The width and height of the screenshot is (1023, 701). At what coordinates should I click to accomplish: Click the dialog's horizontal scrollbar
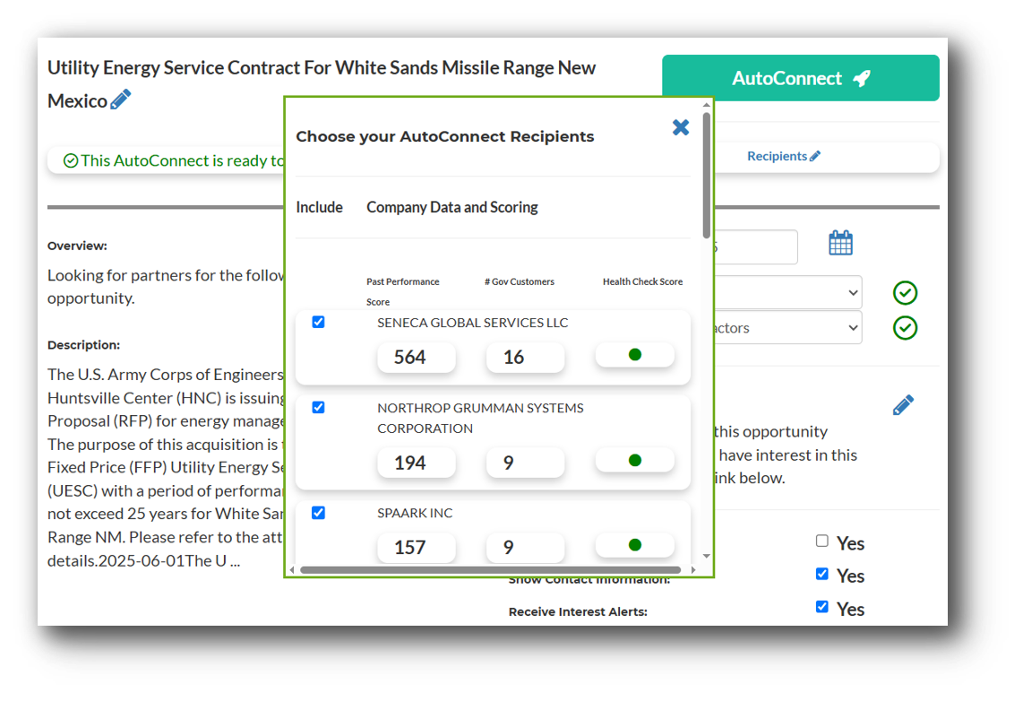(490, 569)
